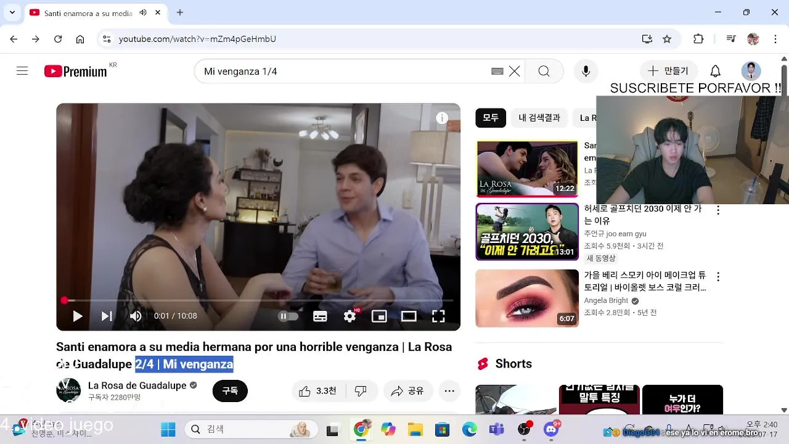Toggle theater mode

click(409, 316)
